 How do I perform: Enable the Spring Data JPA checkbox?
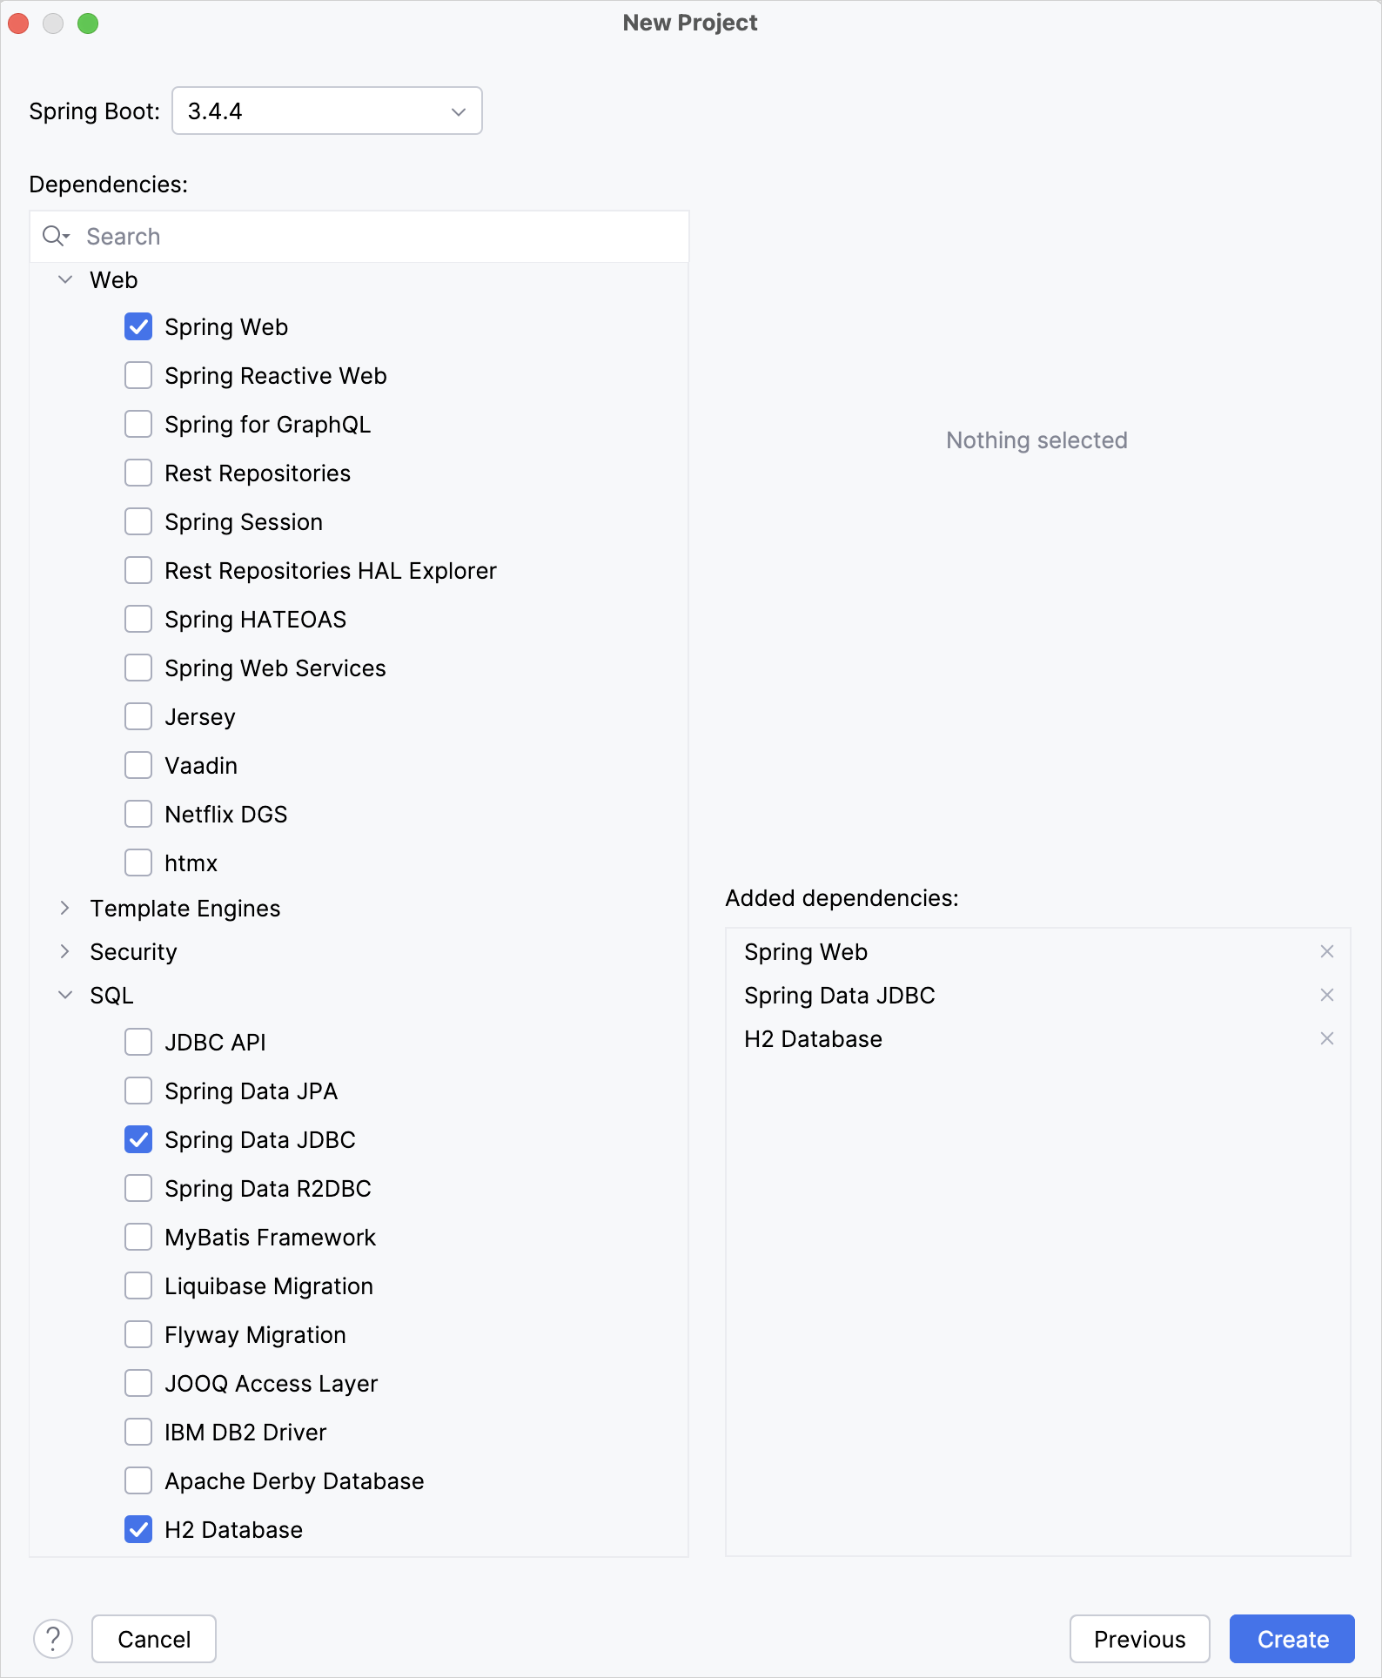[138, 1091]
